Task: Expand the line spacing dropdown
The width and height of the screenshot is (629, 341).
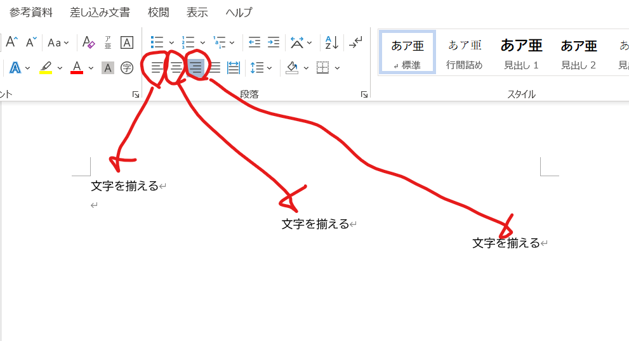Action: pyautogui.click(x=270, y=68)
